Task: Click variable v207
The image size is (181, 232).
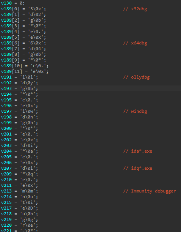Action: click(6, 168)
